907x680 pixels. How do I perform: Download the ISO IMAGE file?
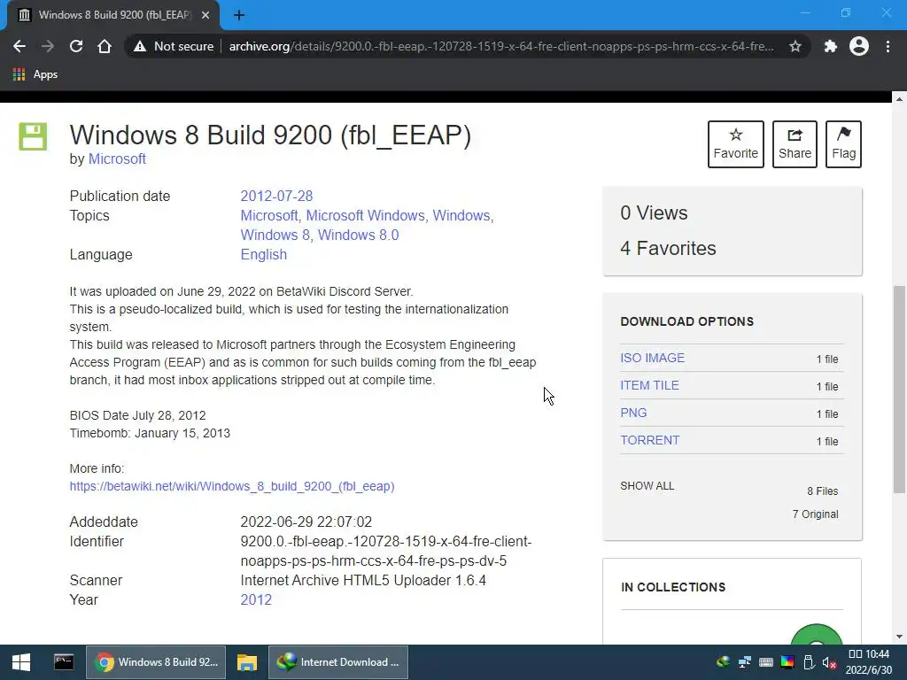[653, 358]
